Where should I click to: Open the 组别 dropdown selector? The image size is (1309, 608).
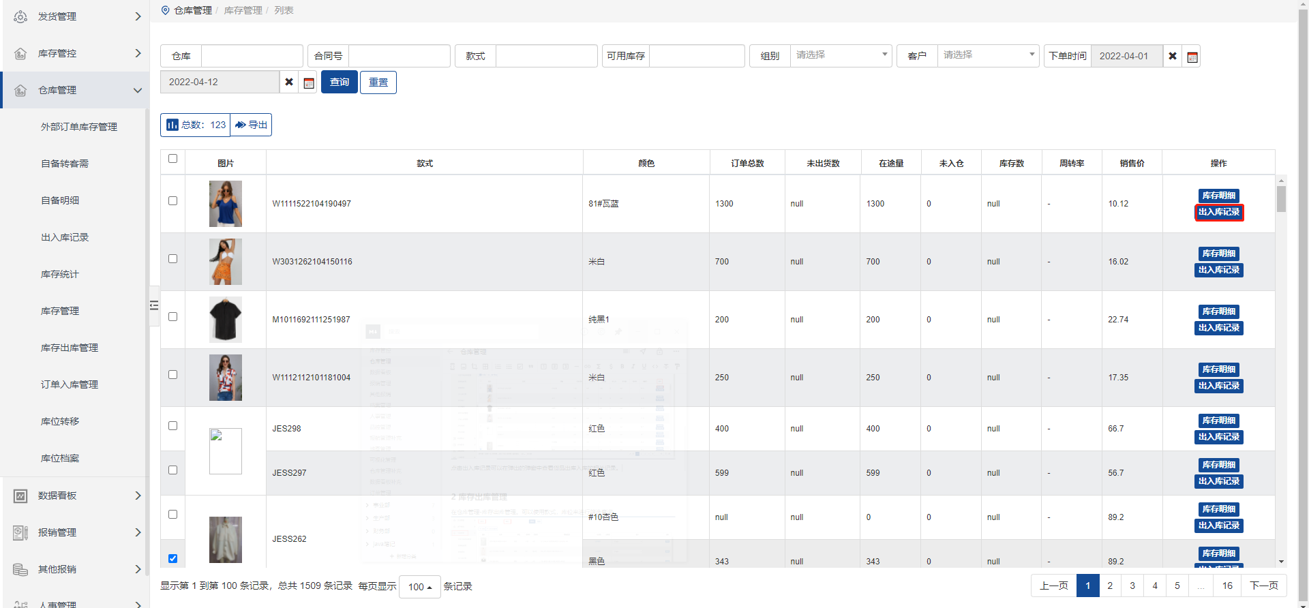pos(841,55)
